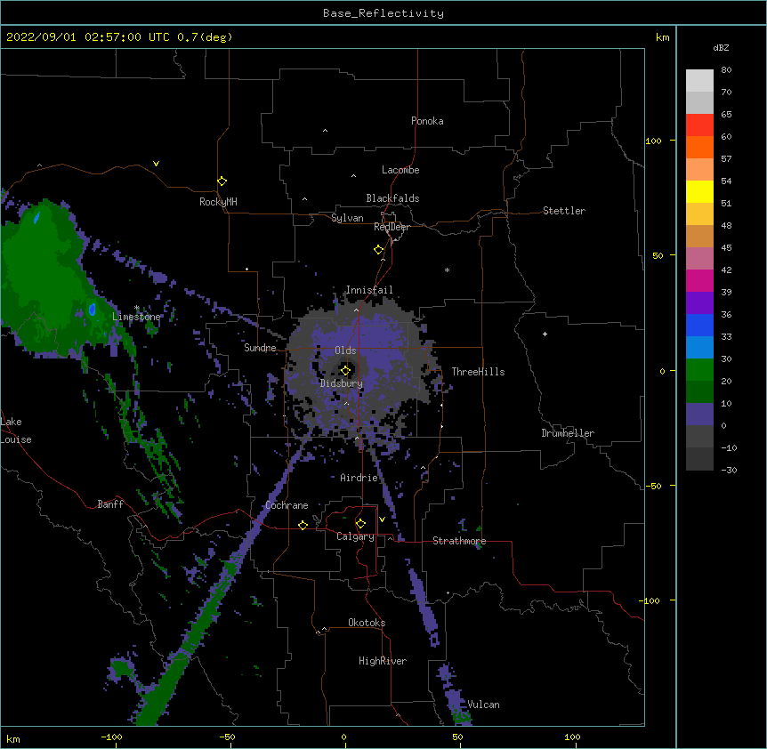
Task: Click the -50 tick on right axis
Action: tap(653, 486)
